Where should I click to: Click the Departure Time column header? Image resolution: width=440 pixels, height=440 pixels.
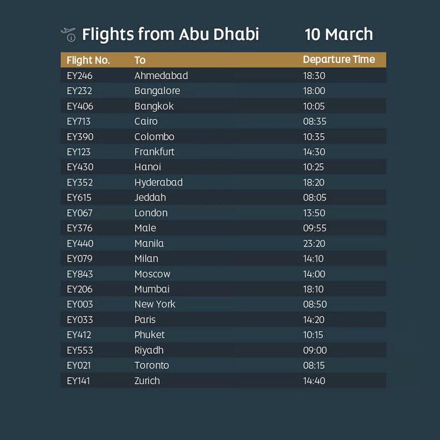[339, 60]
